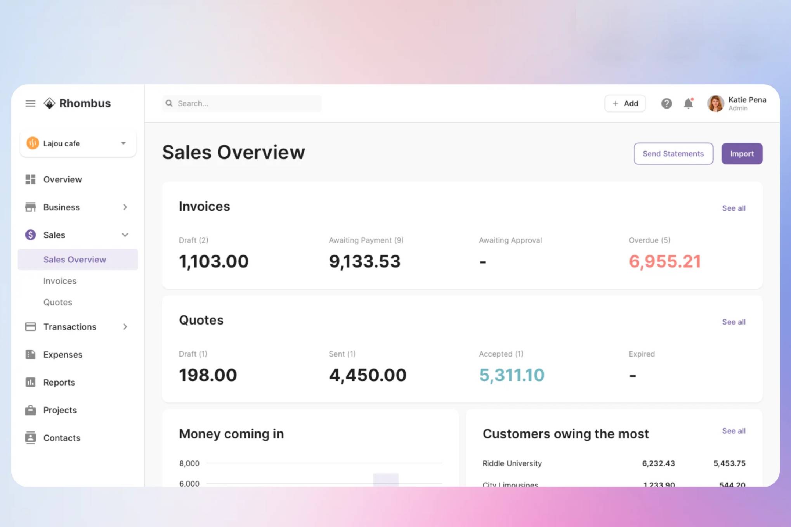Focus the Search input field
791x527 pixels.
pos(248,104)
